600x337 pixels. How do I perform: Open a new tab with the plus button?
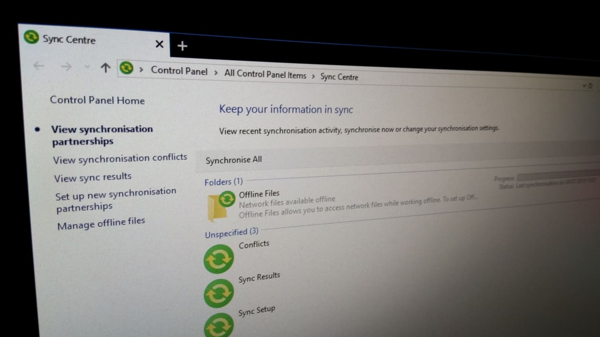coord(182,46)
